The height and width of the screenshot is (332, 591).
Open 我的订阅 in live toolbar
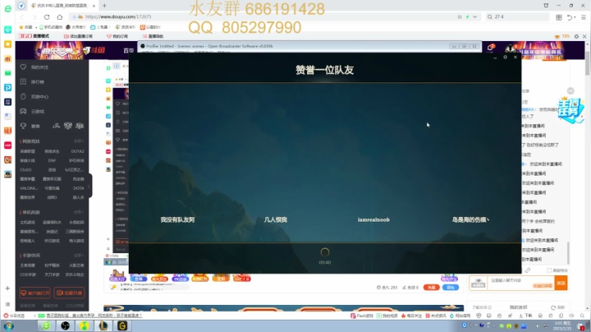[x=117, y=36]
